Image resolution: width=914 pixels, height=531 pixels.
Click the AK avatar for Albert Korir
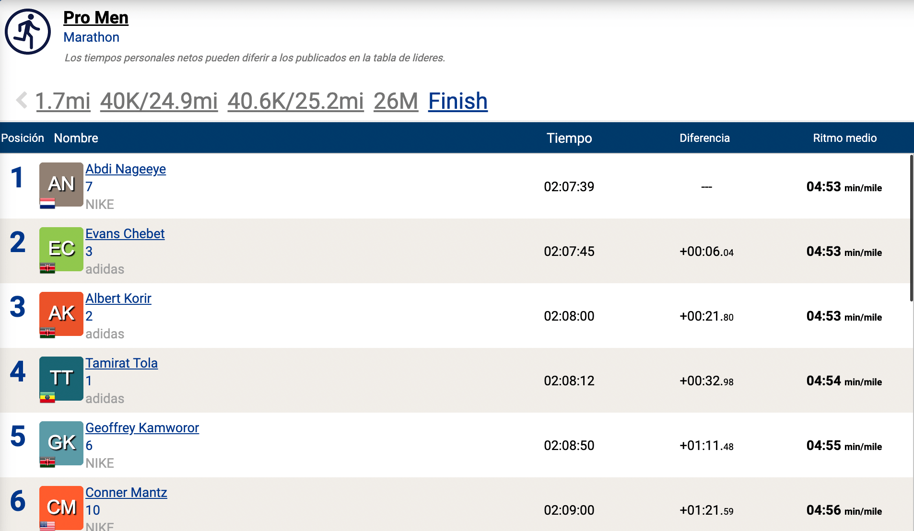[x=61, y=313]
